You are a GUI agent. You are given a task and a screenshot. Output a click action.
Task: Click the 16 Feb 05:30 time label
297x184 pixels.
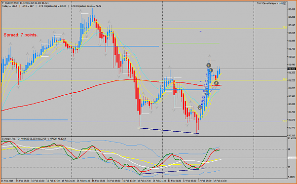tap(98, 181)
